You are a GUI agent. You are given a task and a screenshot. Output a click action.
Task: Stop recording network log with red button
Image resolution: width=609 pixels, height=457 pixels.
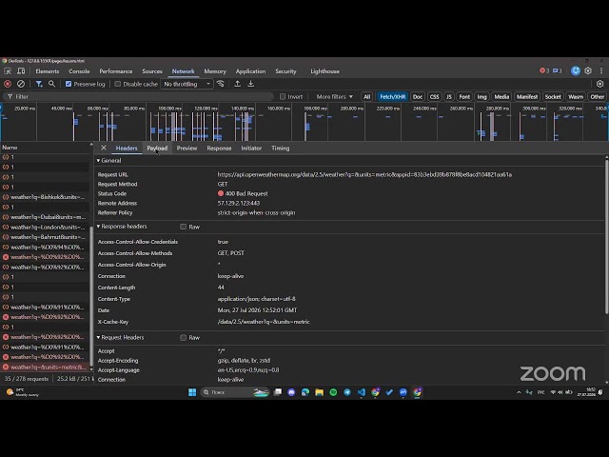[8, 84]
